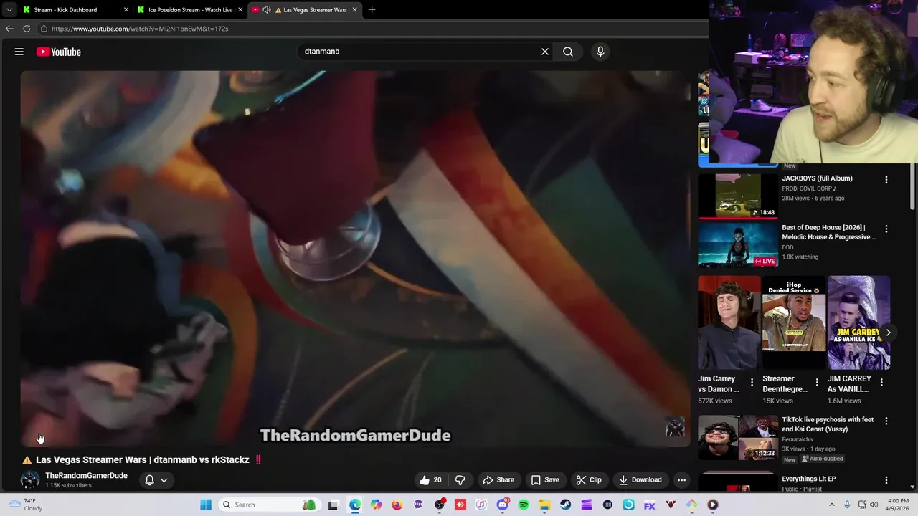Open TheRandomGamerDude channel name link

click(86, 476)
